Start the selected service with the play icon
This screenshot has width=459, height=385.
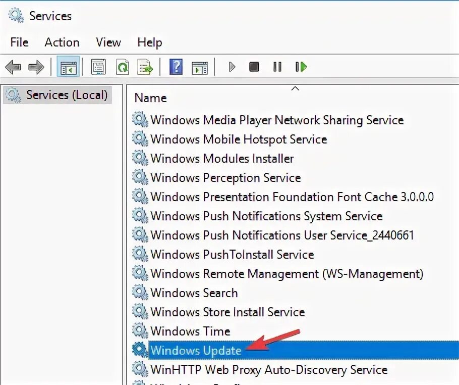pyautogui.click(x=232, y=66)
